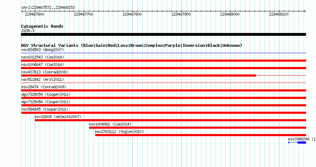Screen dimensions: 316x167
Task: Click ruler position 229467900
Action: [181, 14]
